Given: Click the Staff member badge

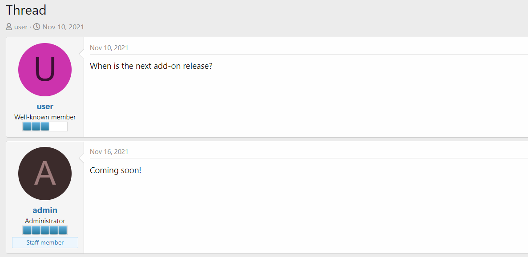Looking at the screenshot, I should coord(45,243).
